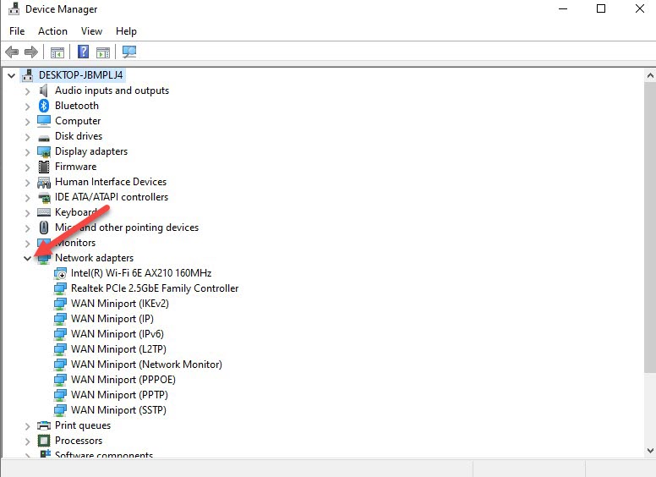656x477 pixels.
Task: Expand Human Interface Devices category
Action: (28, 183)
